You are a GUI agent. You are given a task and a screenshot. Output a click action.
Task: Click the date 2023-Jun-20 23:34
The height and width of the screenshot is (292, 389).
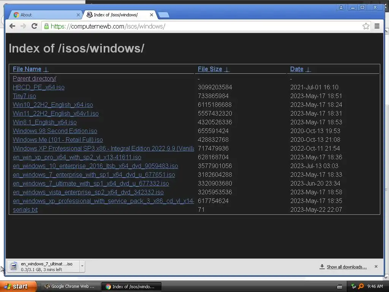[315, 183]
